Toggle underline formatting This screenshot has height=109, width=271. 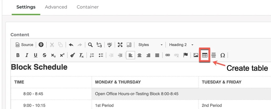(35, 55)
